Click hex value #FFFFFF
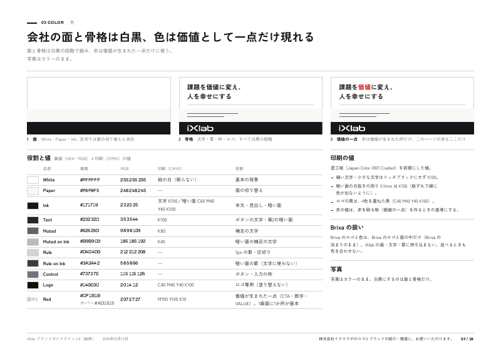 pos(90,180)
